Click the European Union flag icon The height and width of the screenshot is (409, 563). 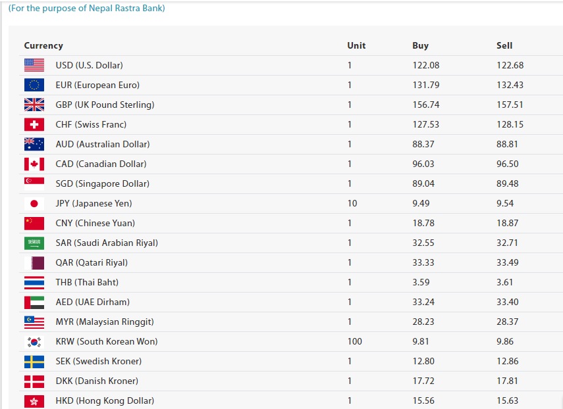pyautogui.click(x=34, y=85)
